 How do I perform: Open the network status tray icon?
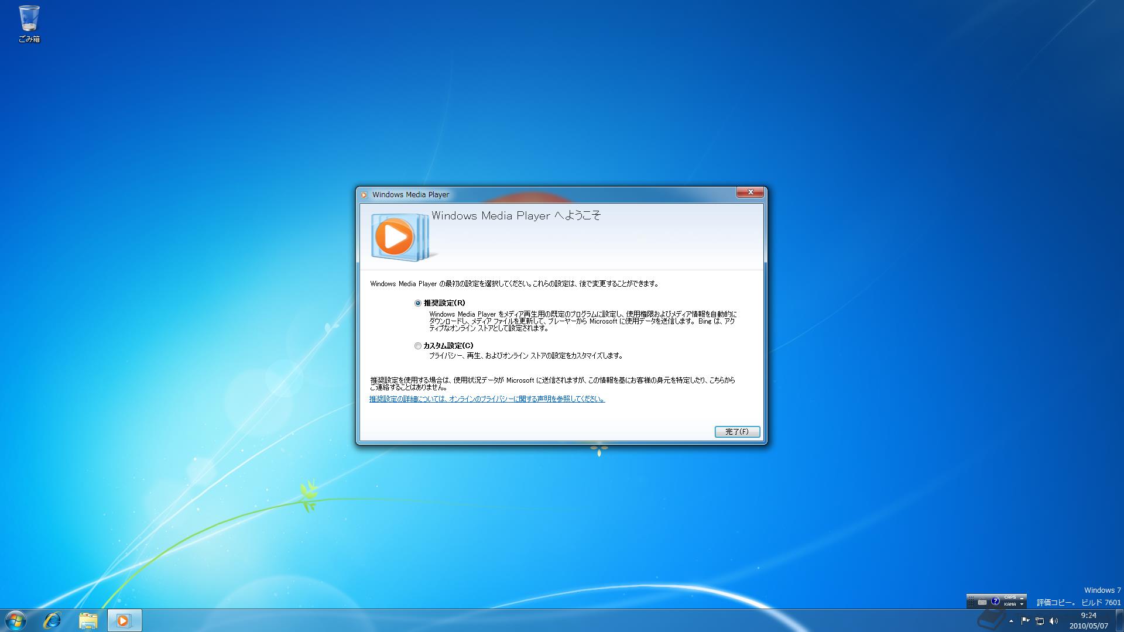(1040, 621)
